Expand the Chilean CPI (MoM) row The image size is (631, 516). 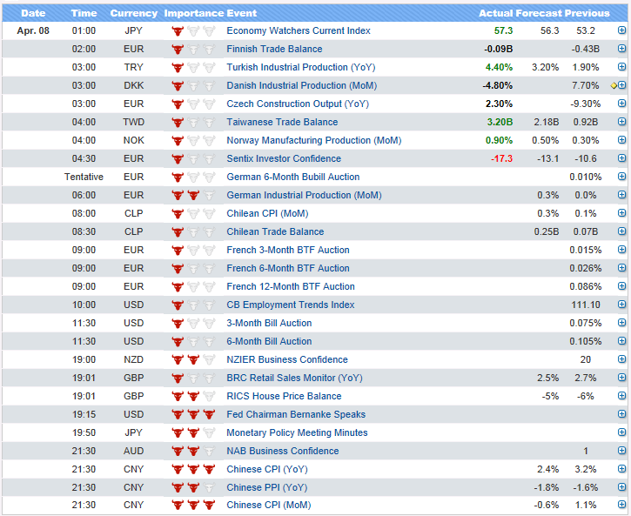pyautogui.click(x=621, y=213)
